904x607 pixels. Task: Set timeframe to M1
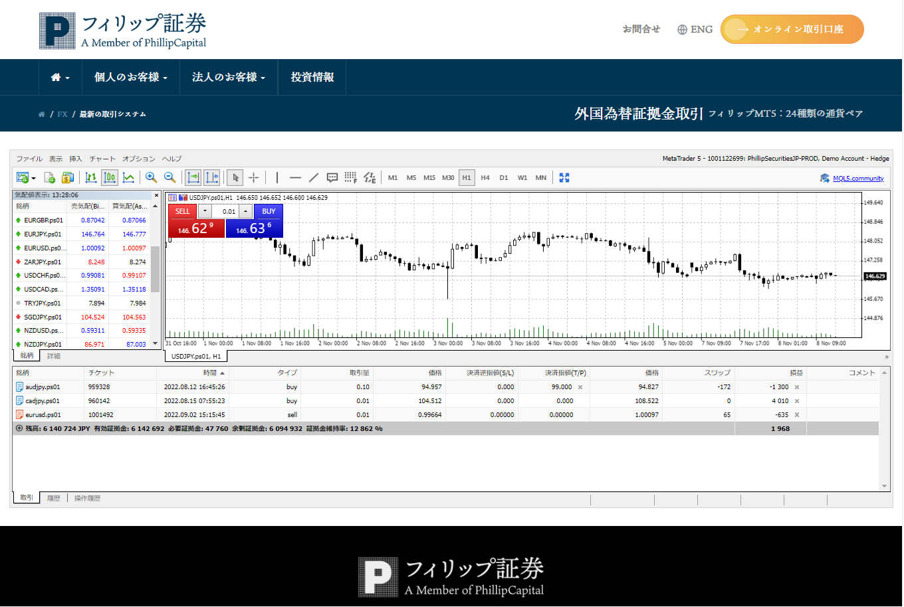point(393,178)
